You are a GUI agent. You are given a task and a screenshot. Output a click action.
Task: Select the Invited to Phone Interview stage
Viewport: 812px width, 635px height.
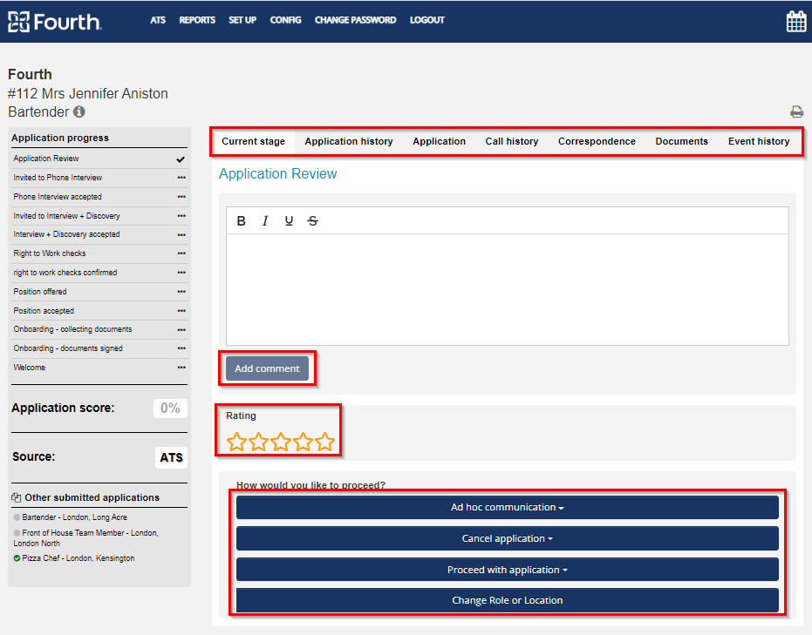(58, 178)
